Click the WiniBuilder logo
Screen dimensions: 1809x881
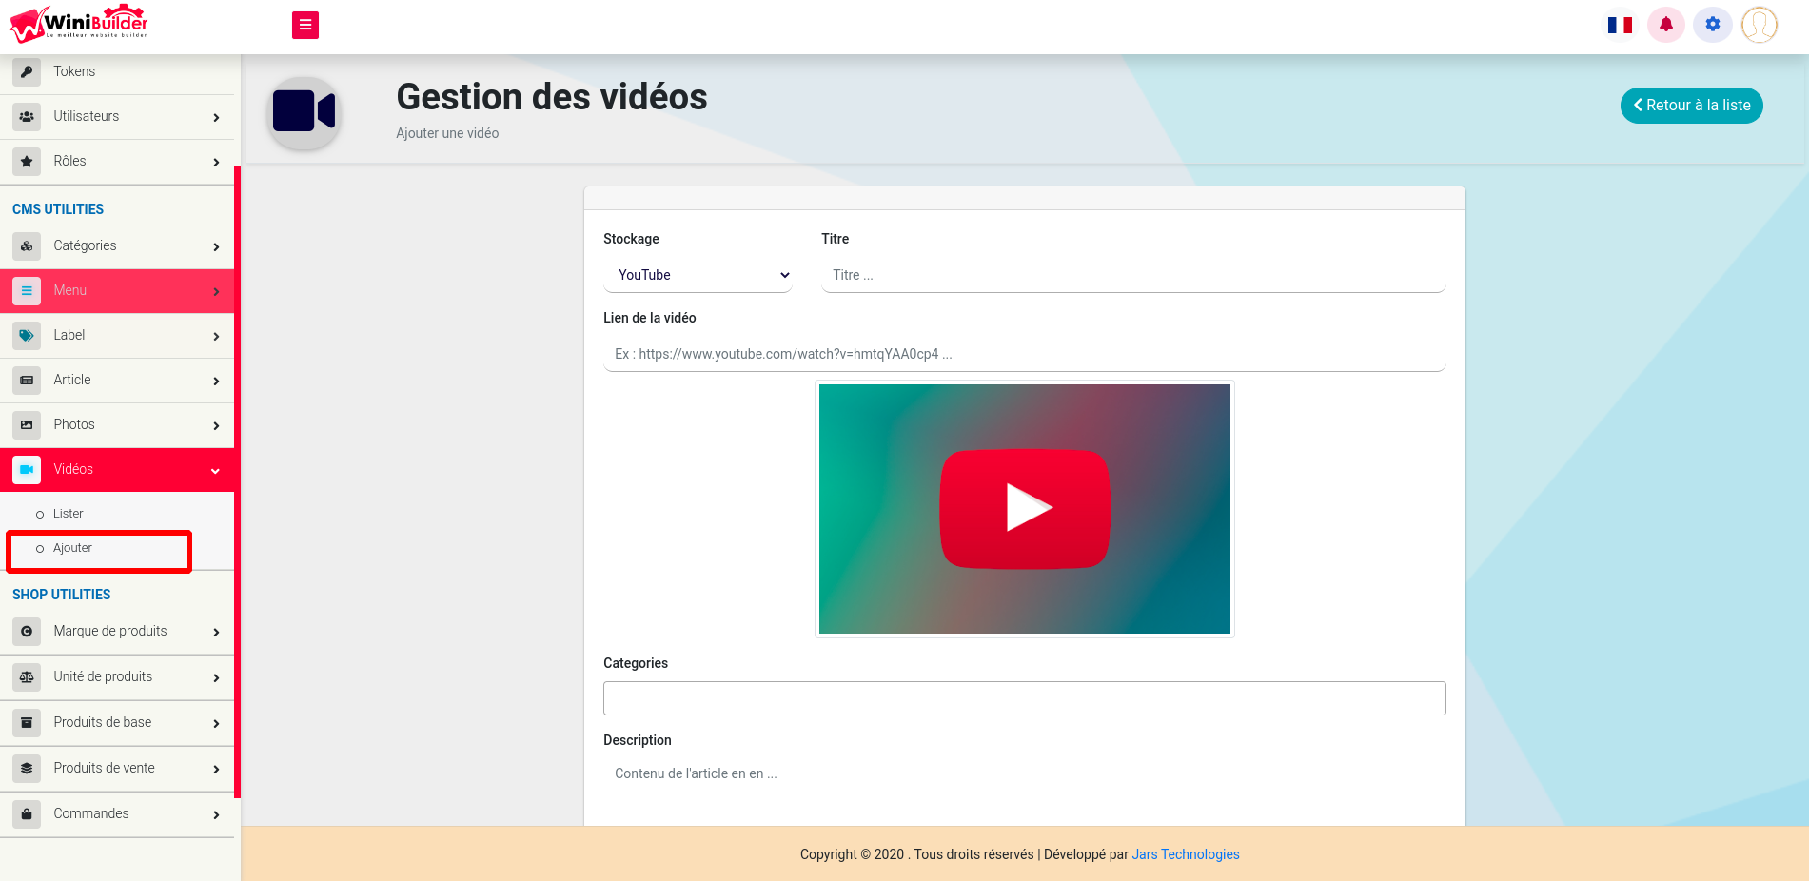pyautogui.click(x=79, y=24)
